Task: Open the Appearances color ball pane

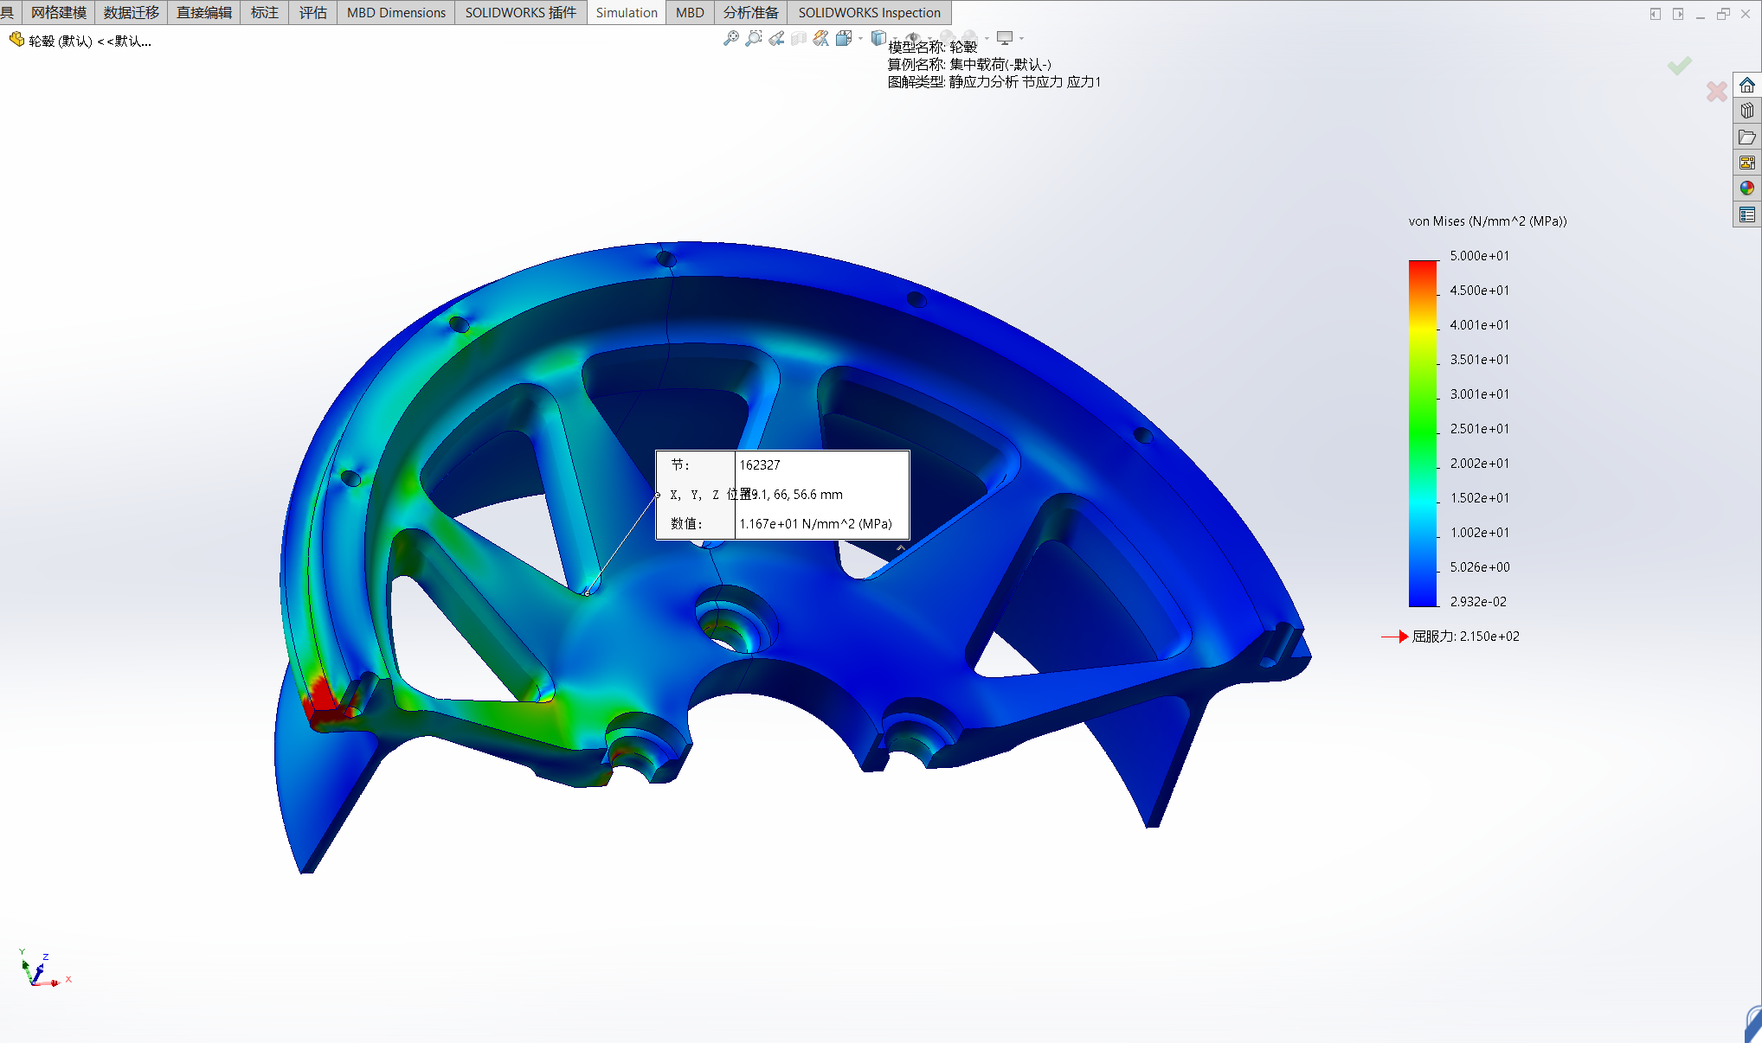Action: click(x=1747, y=188)
